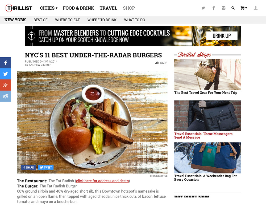Image resolution: width=266 pixels, height=206 pixels.
Task: Expand the shopping cart dropdown
Action: coord(244,8)
